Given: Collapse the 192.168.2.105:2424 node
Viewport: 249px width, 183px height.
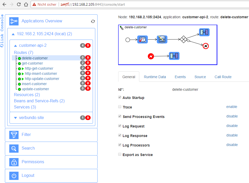Looking at the screenshot, I should coord(13,34).
